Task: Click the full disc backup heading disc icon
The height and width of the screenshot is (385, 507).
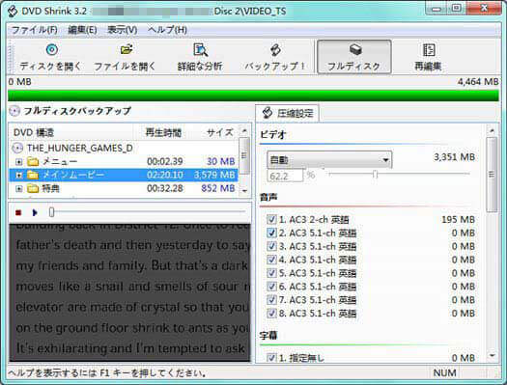Action: (x=14, y=111)
